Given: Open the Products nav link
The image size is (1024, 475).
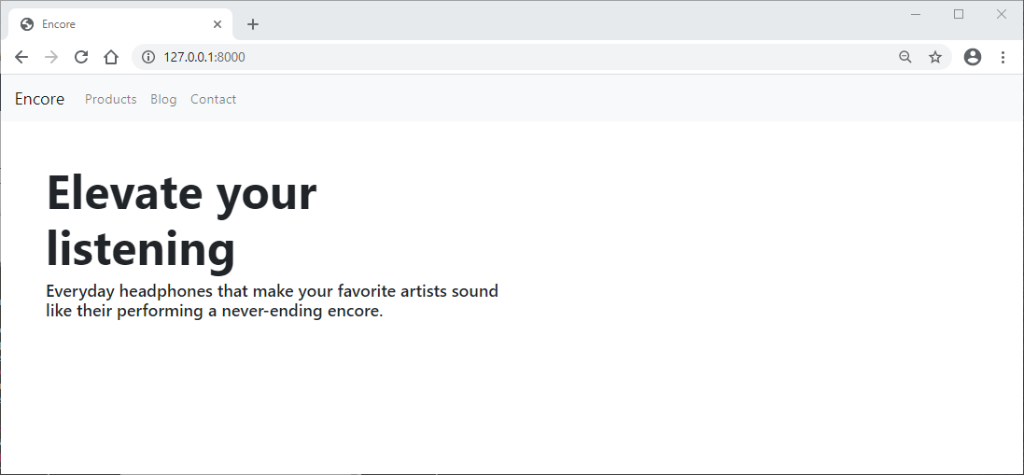Looking at the screenshot, I should (x=110, y=99).
